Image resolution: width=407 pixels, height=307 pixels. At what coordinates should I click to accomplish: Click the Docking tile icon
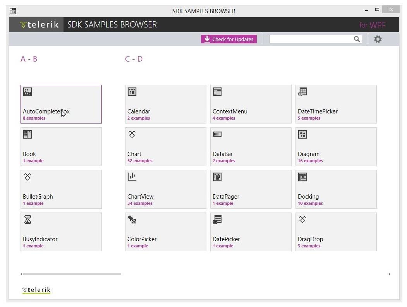[x=302, y=177]
